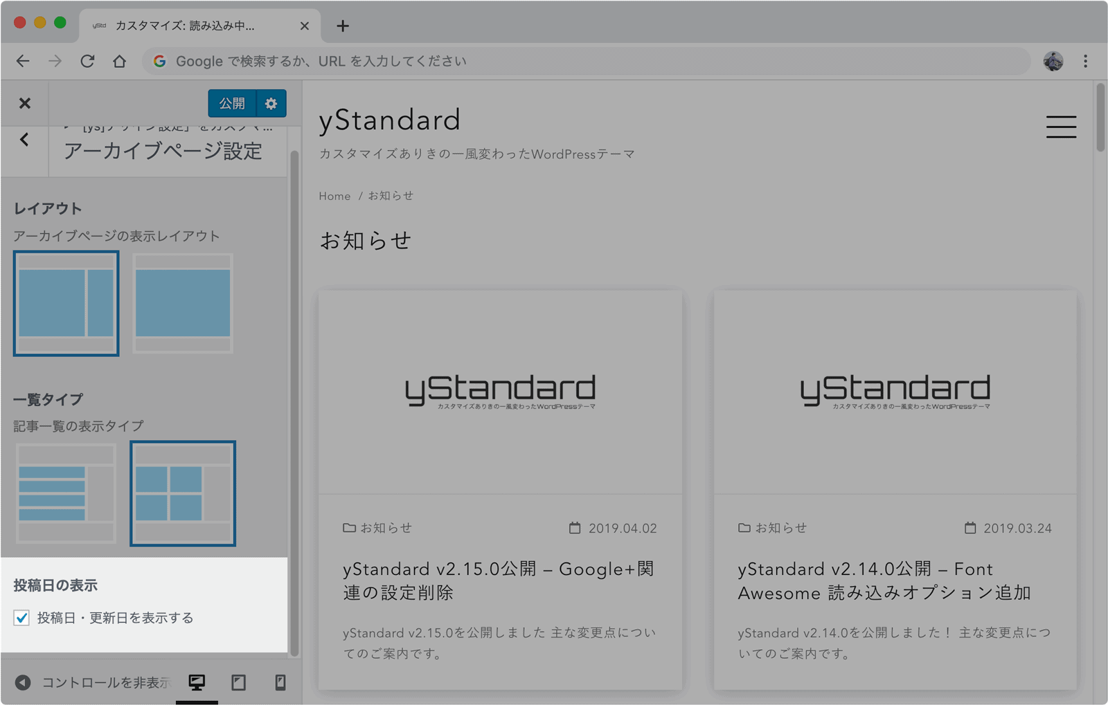Open post yStandard v2.15.0公開 title
The width and height of the screenshot is (1108, 705).
coord(499,580)
